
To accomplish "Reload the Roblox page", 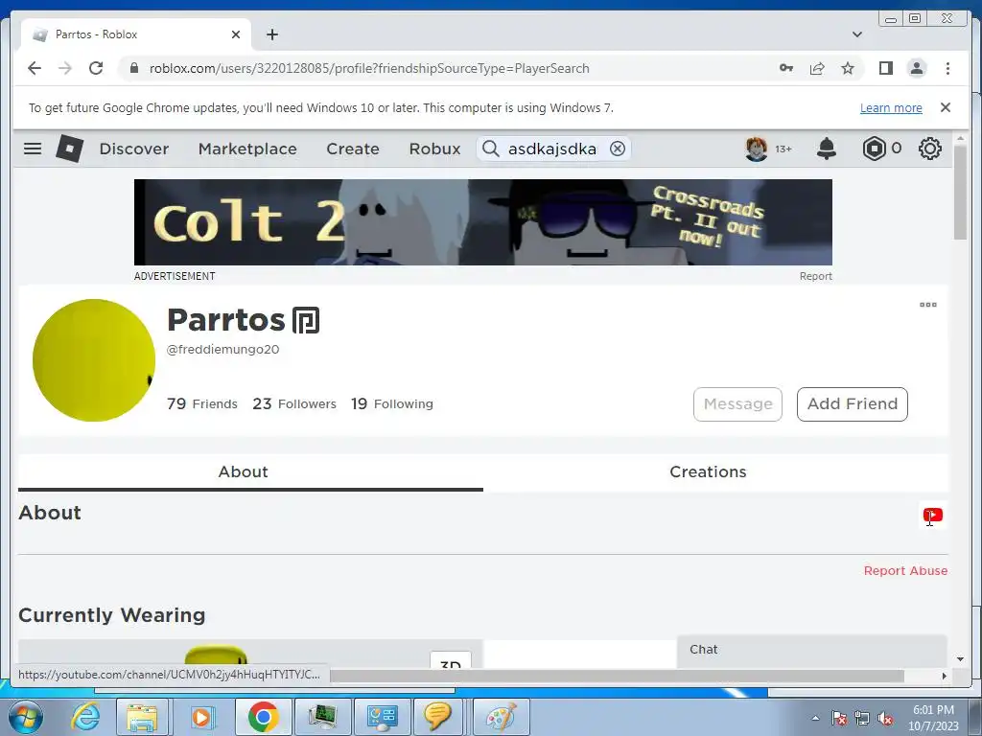I will (x=96, y=68).
